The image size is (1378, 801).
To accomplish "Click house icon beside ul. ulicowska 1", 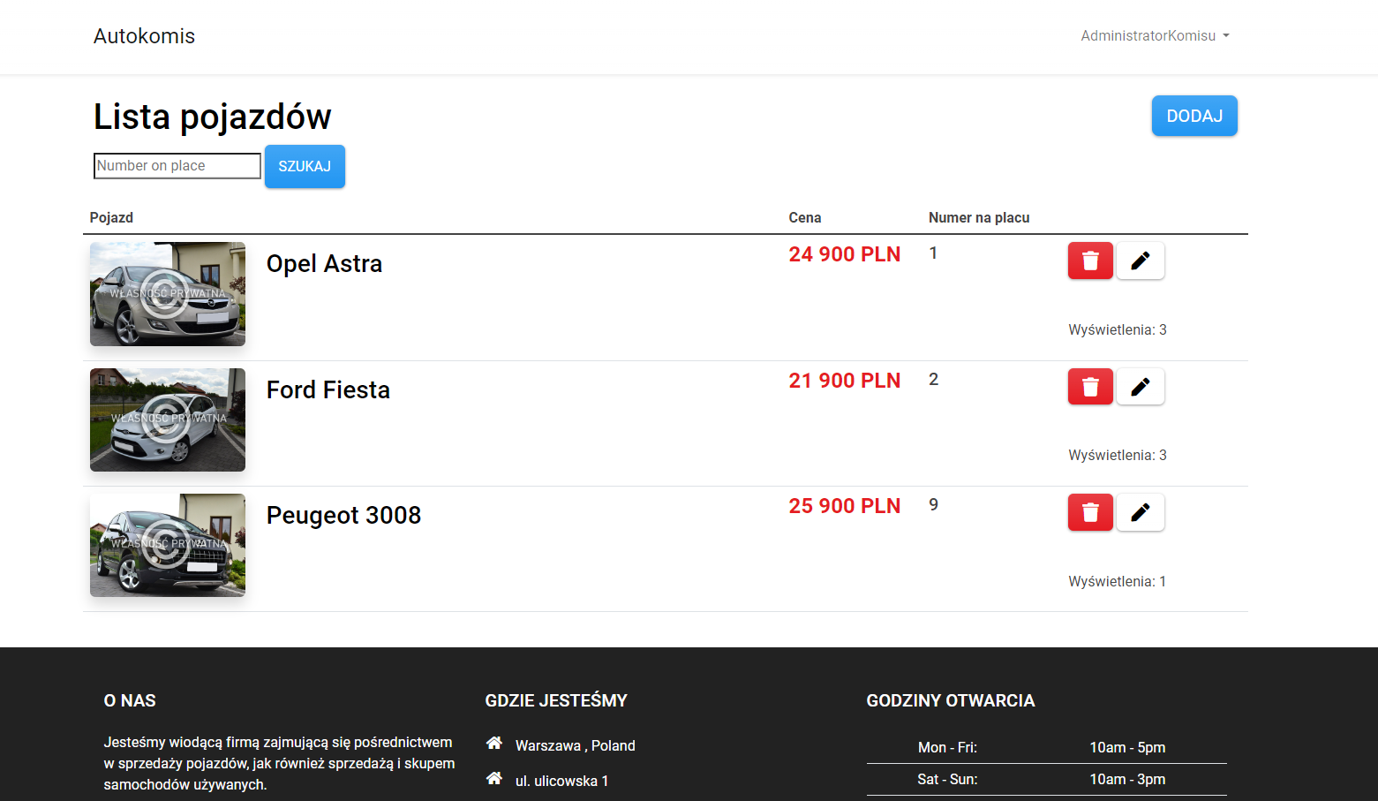I will (494, 779).
